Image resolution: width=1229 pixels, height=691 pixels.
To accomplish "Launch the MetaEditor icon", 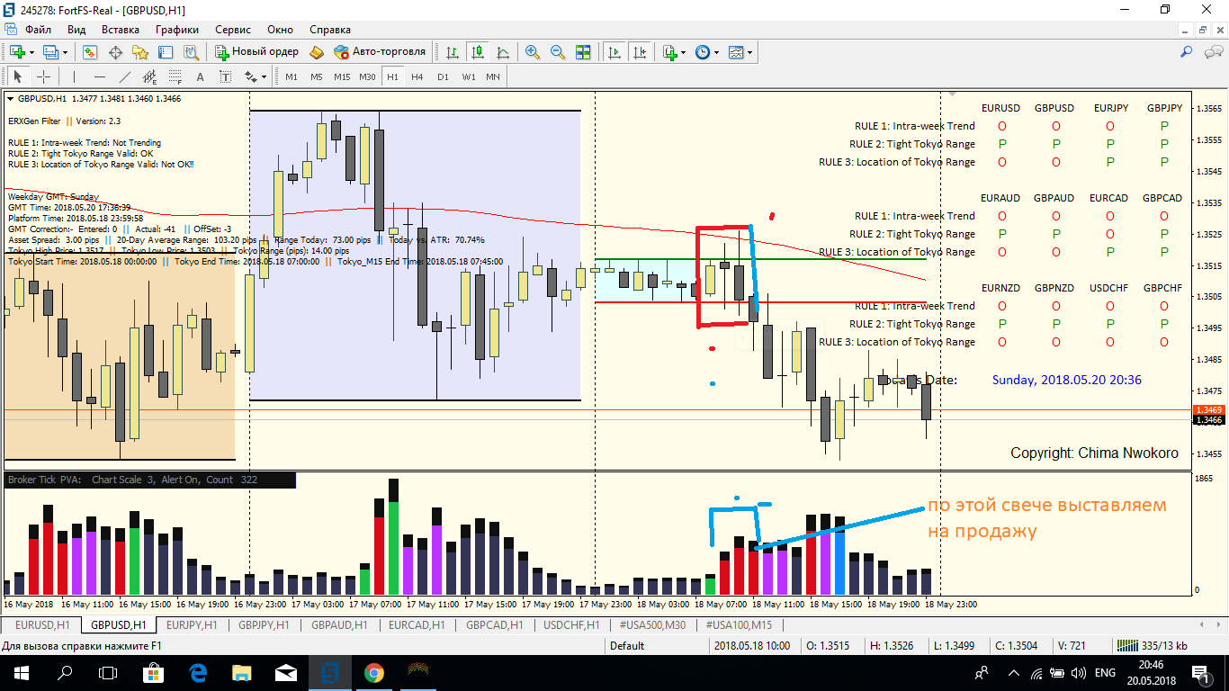I will point(316,52).
